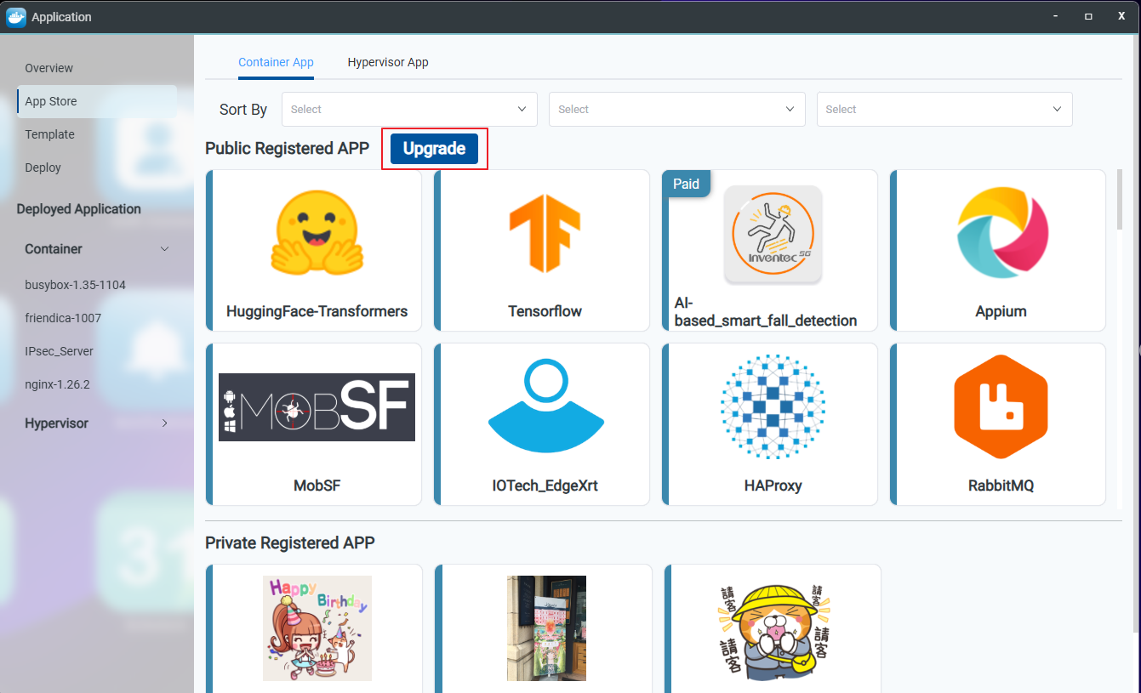
Task: Select IPsec_Server container
Action: click(59, 351)
